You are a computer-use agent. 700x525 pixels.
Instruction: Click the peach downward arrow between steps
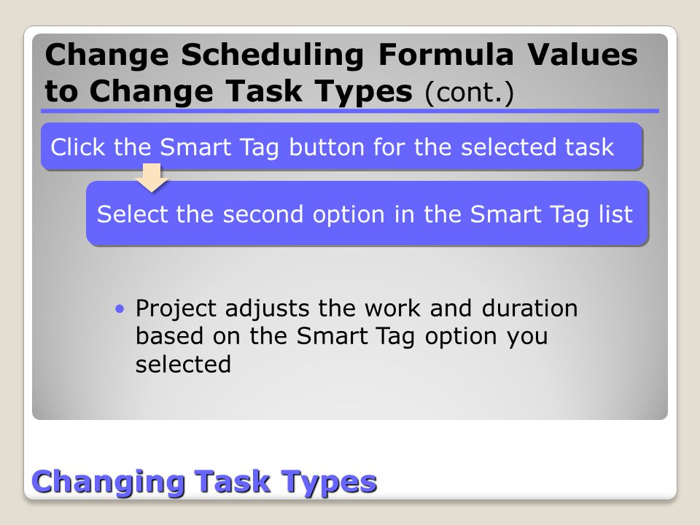[152, 178]
